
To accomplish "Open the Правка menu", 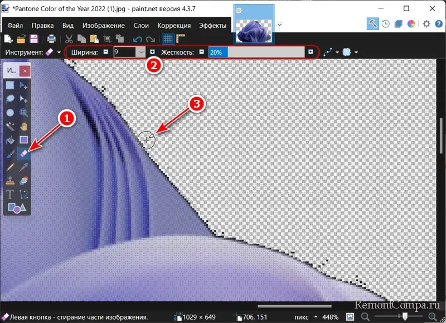I will (43, 25).
